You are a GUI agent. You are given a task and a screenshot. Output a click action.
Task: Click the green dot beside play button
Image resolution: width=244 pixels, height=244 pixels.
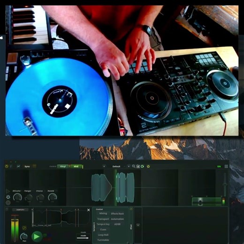(x=45, y=235)
